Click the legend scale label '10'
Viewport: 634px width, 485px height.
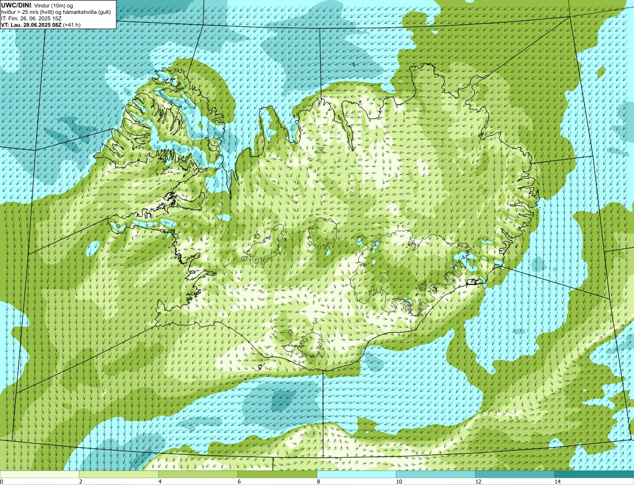(399, 482)
